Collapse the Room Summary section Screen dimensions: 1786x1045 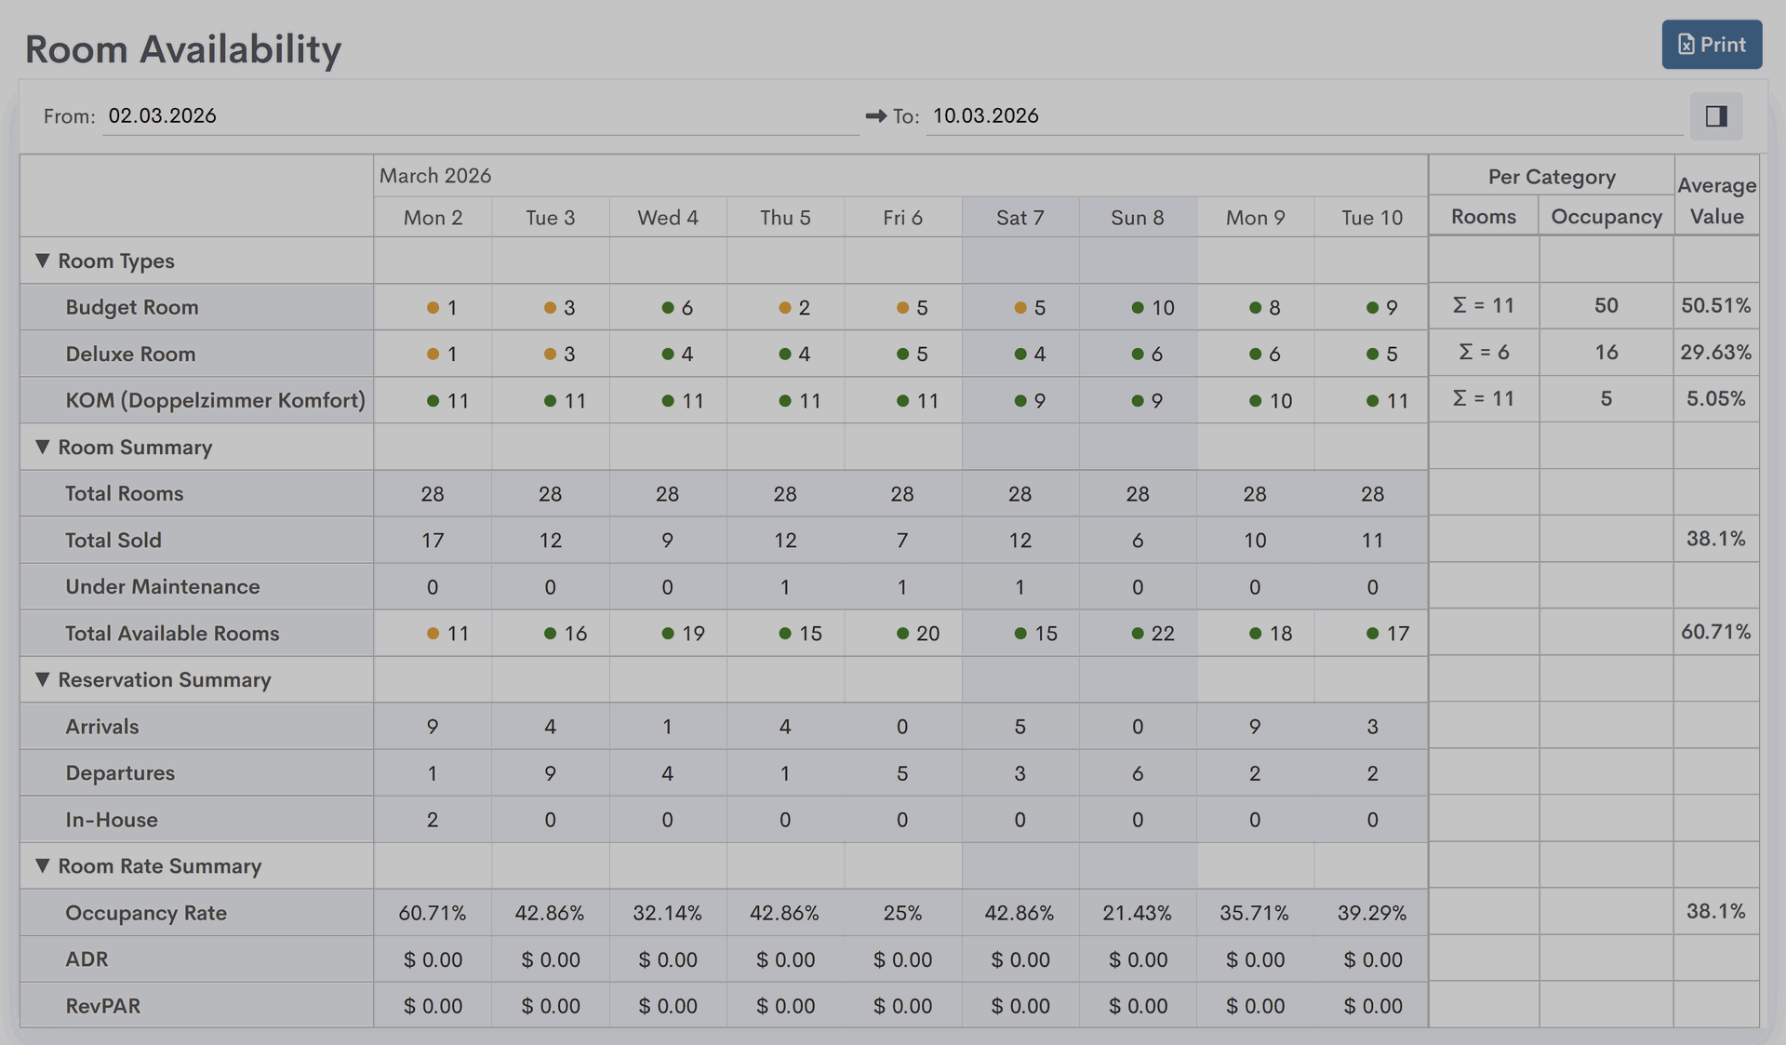[43, 447]
